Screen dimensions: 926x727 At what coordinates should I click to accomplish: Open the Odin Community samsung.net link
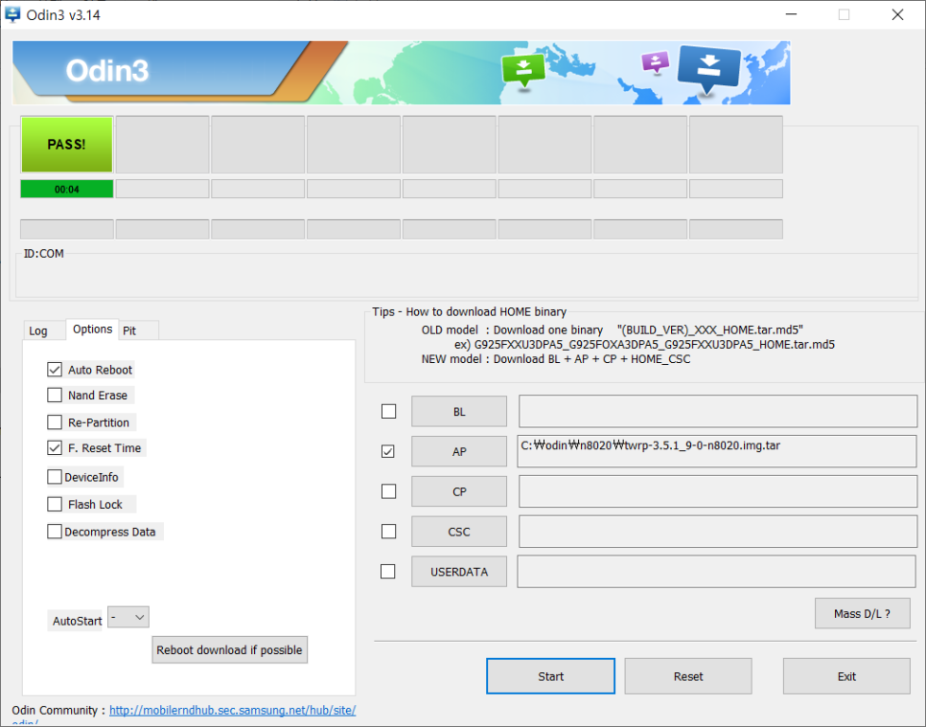[x=233, y=711]
